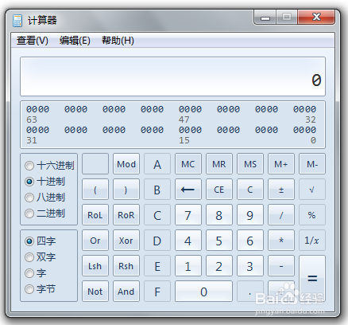
Task: Click the percent key
Action: pos(312,215)
